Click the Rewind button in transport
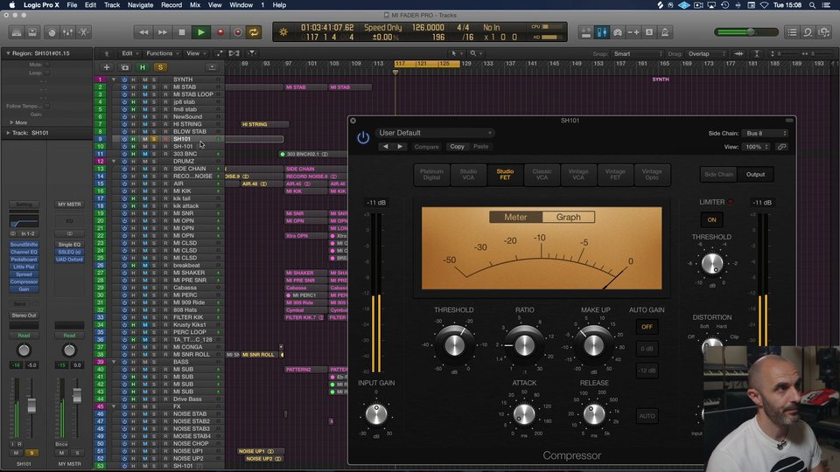The width and height of the screenshot is (840, 472). (143, 32)
